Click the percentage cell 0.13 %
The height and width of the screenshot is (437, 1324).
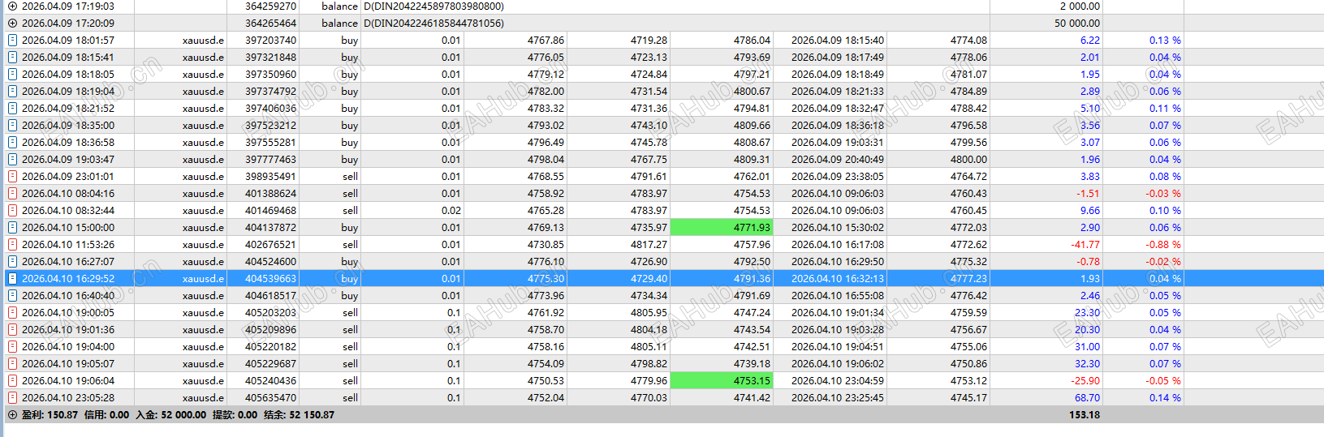(x=1165, y=40)
